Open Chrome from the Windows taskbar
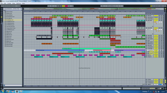 coord(8,91)
